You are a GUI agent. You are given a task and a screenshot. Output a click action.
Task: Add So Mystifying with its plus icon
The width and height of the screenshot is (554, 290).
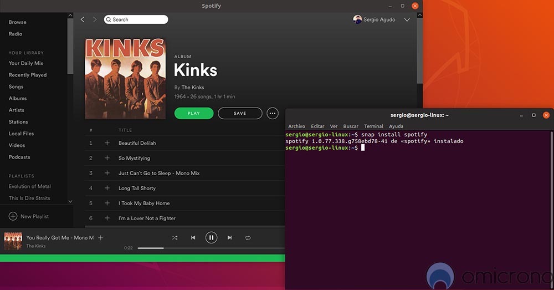[107, 157]
